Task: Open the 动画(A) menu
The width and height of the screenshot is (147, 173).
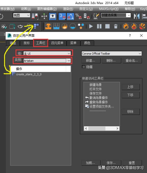Action: [x=26, y=9]
